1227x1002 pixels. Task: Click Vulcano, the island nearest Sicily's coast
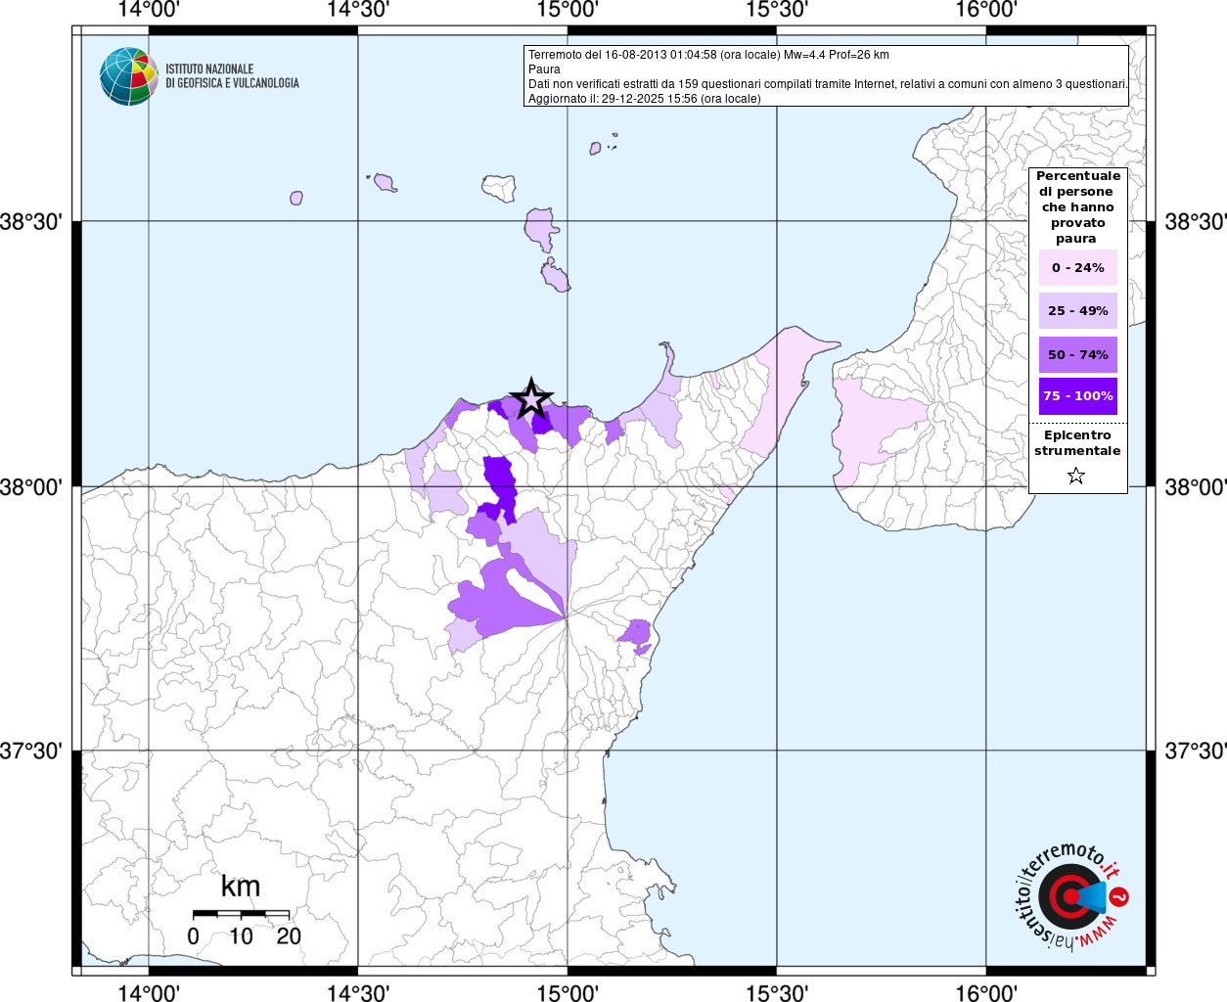click(x=556, y=277)
